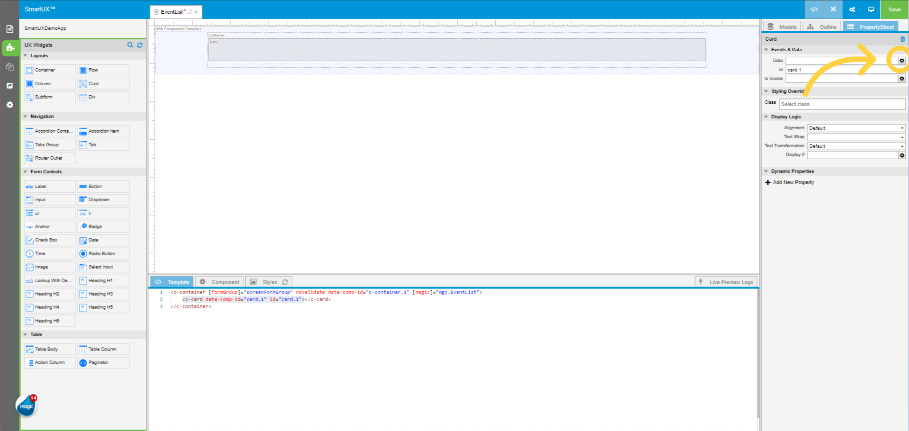
Task: Focus the Select class input
Action: tap(842, 104)
